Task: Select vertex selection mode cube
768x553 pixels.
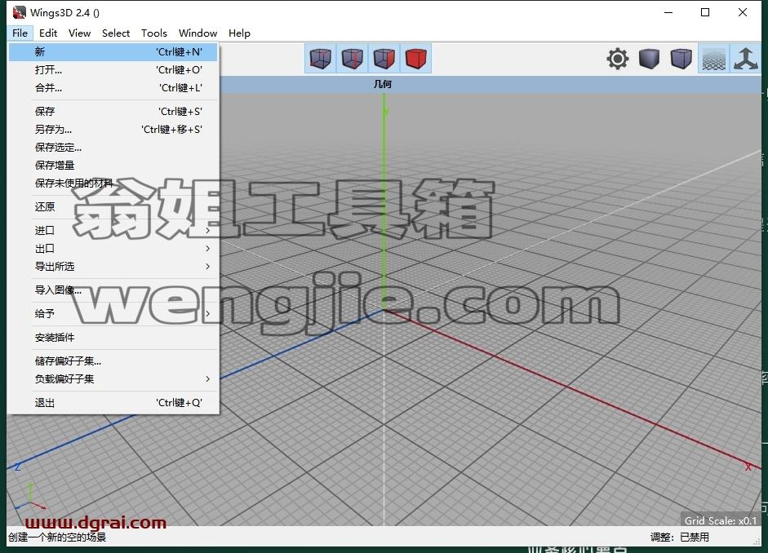Action: pos(320,59)
